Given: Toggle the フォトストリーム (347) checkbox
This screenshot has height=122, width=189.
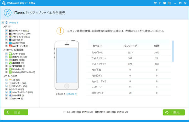Looking at the screenshot, I should pos(6,33).
